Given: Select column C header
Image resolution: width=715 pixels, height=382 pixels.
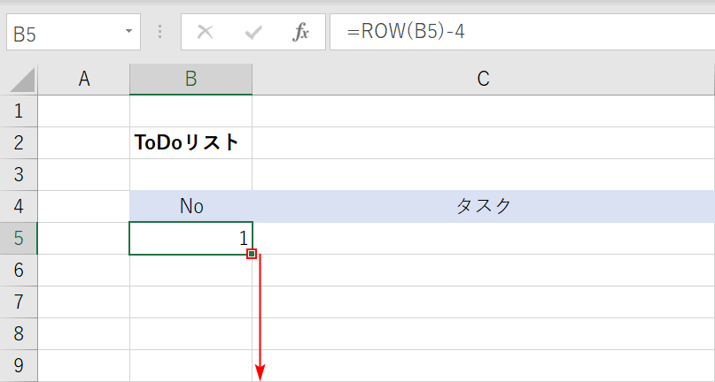Looking at the screenshot, I should 483,80.
